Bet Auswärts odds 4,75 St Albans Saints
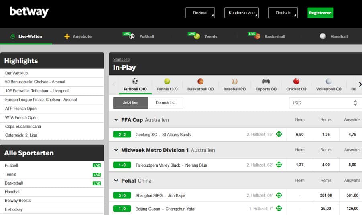This screenshot has height=215, width=362. coord(351,135)
